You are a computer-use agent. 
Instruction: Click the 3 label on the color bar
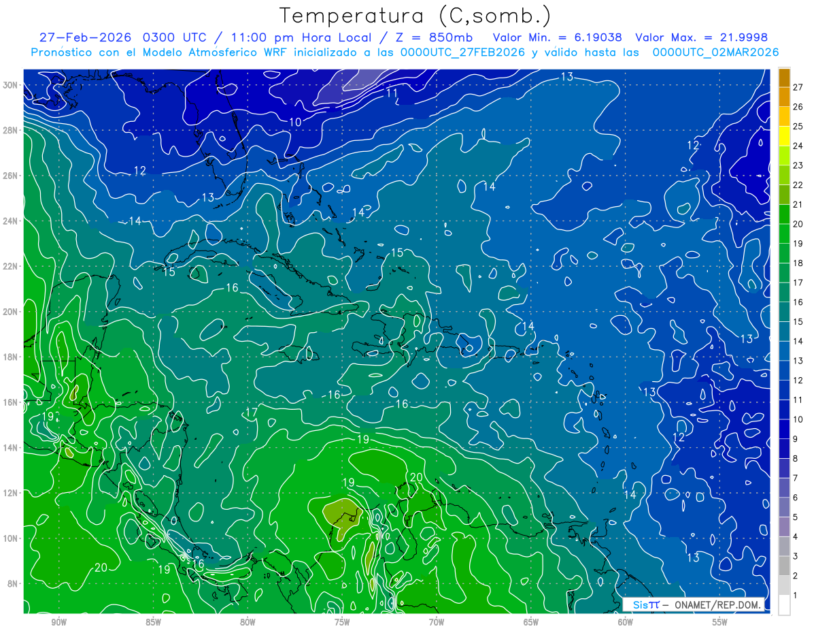coord(796,556)
